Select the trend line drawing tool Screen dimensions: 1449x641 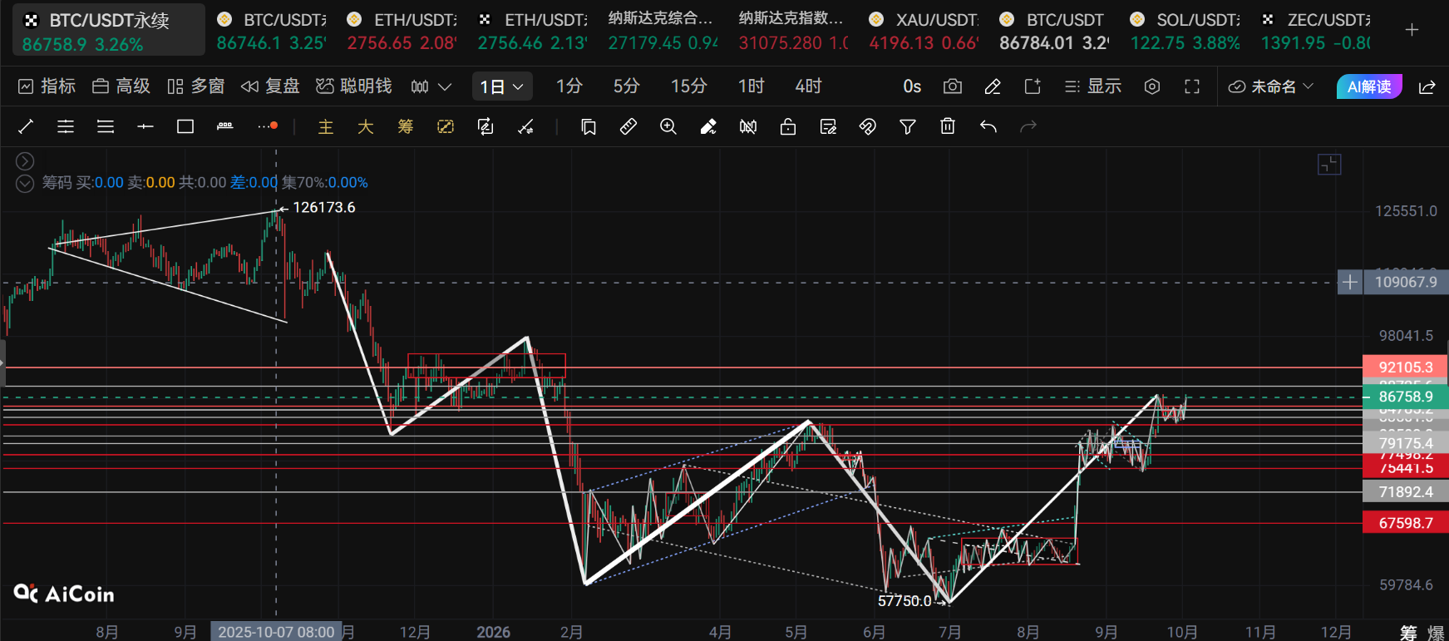point(26,126)
